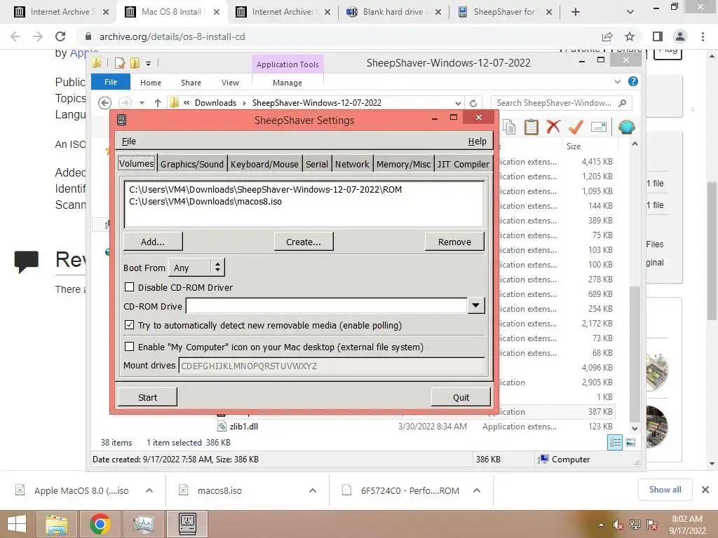Click the red X delete icon in Explorer

(553, 127)
